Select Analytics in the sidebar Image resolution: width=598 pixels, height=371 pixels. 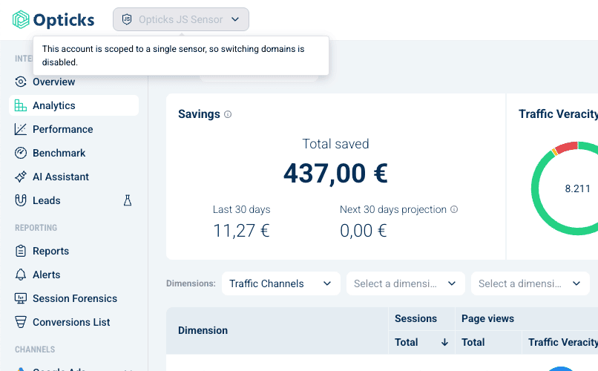74,105
